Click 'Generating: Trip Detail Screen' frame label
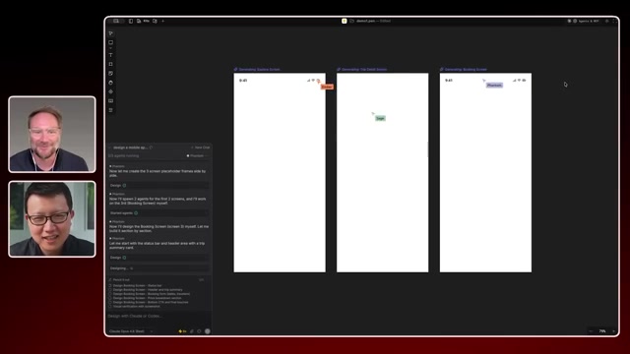 [362, 70]
